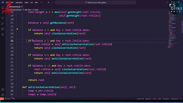Click 'root.rchild.data' on line 33
Viewport: 183px width, 103px height.
click(x=78, y=66)
